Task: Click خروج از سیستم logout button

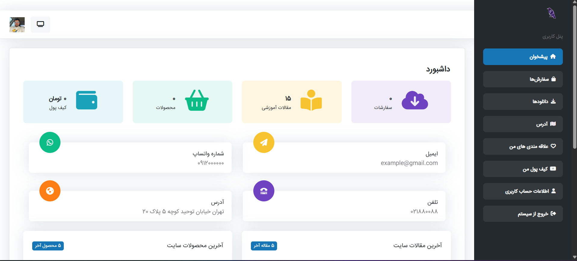Action: [523, 214]
